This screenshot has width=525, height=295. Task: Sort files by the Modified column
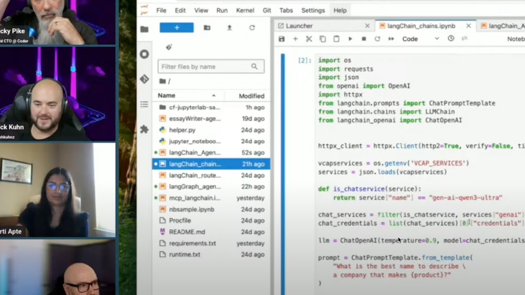(251, 96)
